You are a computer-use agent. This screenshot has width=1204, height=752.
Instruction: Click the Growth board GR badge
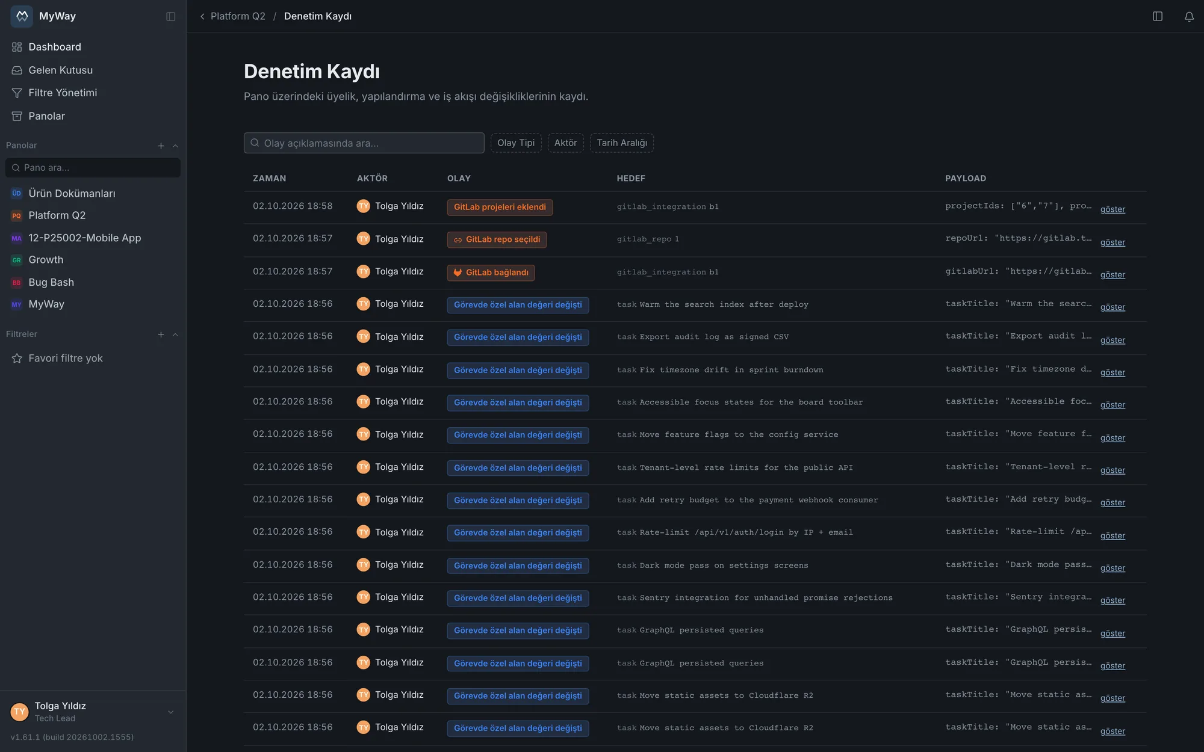tap(17, 260)
